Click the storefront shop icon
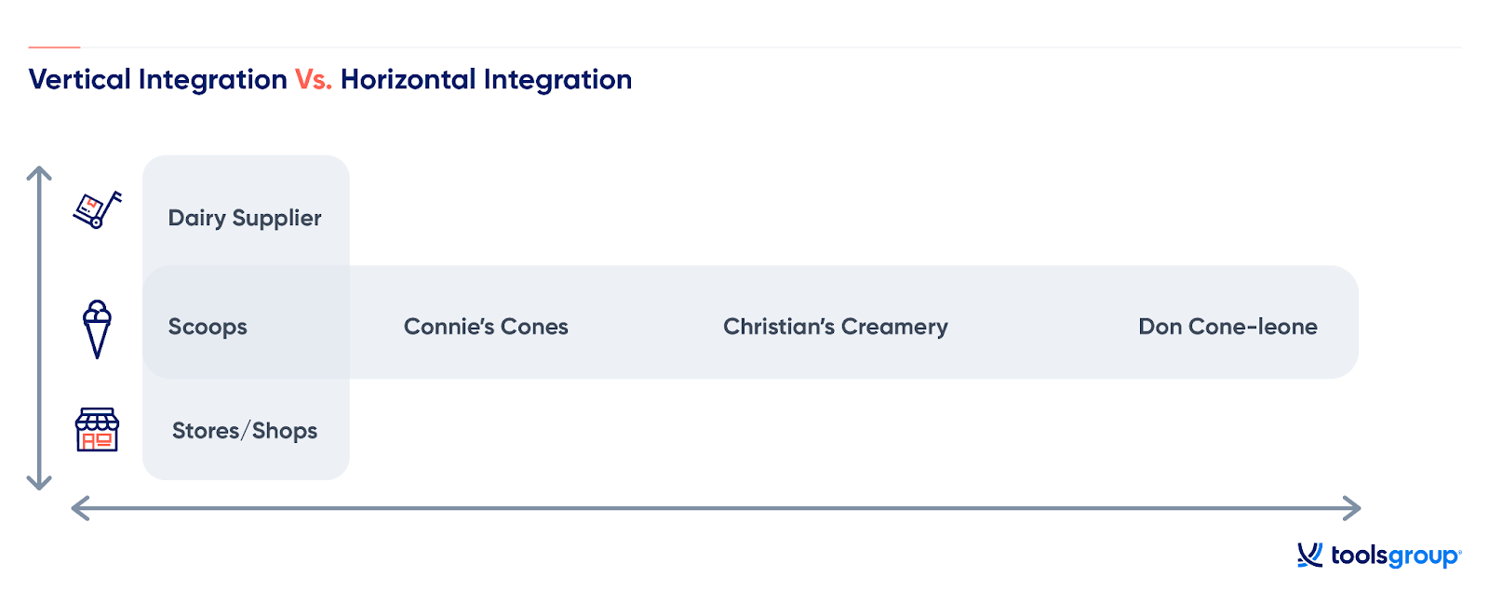This screenshot has height=590, width=1489. 97,430
